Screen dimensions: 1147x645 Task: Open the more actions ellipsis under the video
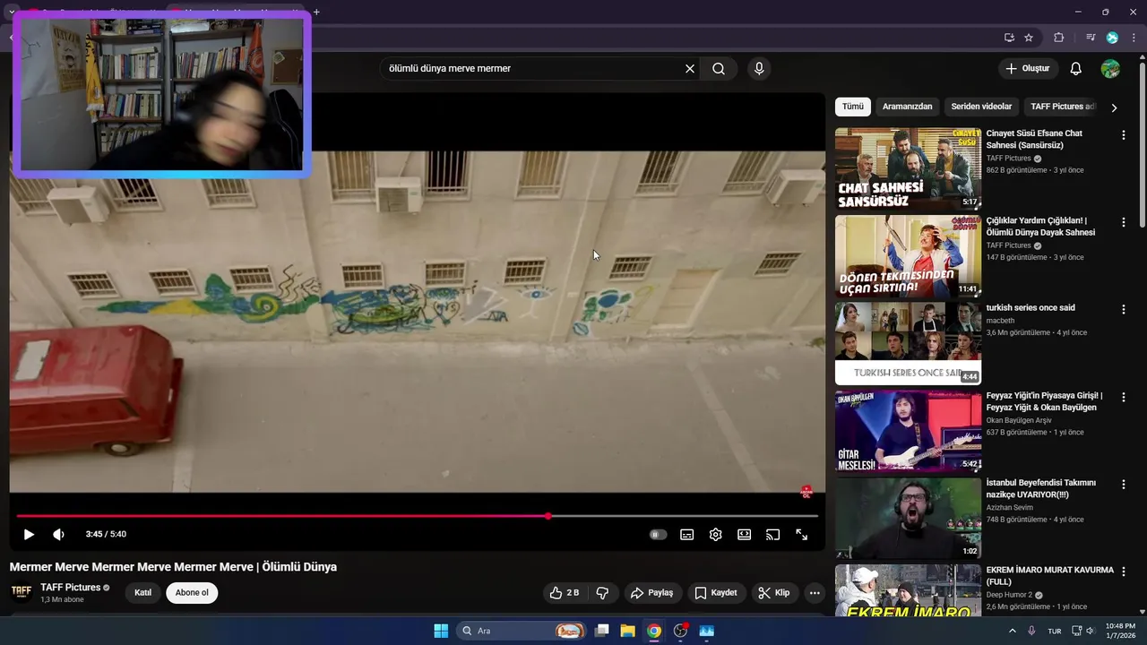click(x=814, y=593)
